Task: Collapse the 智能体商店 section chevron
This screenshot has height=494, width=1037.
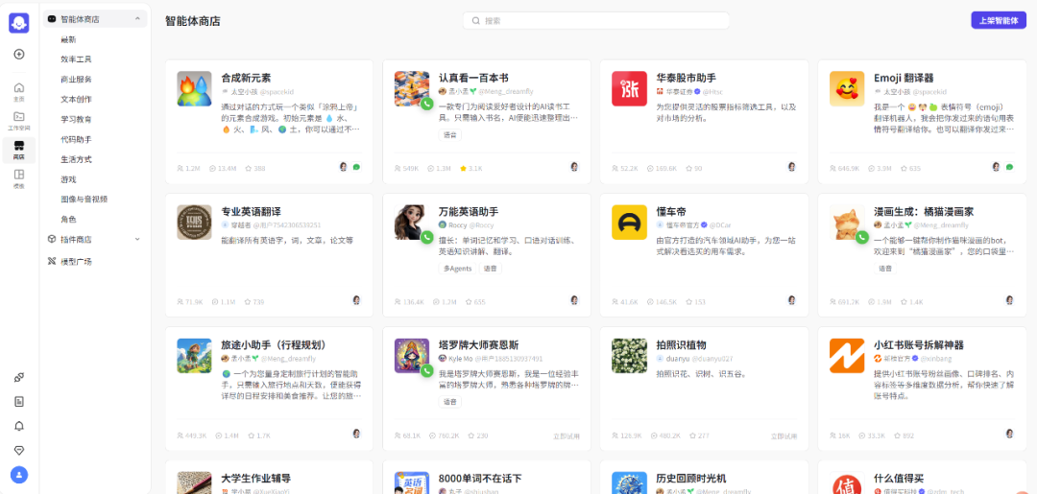Action: (137, 19)
